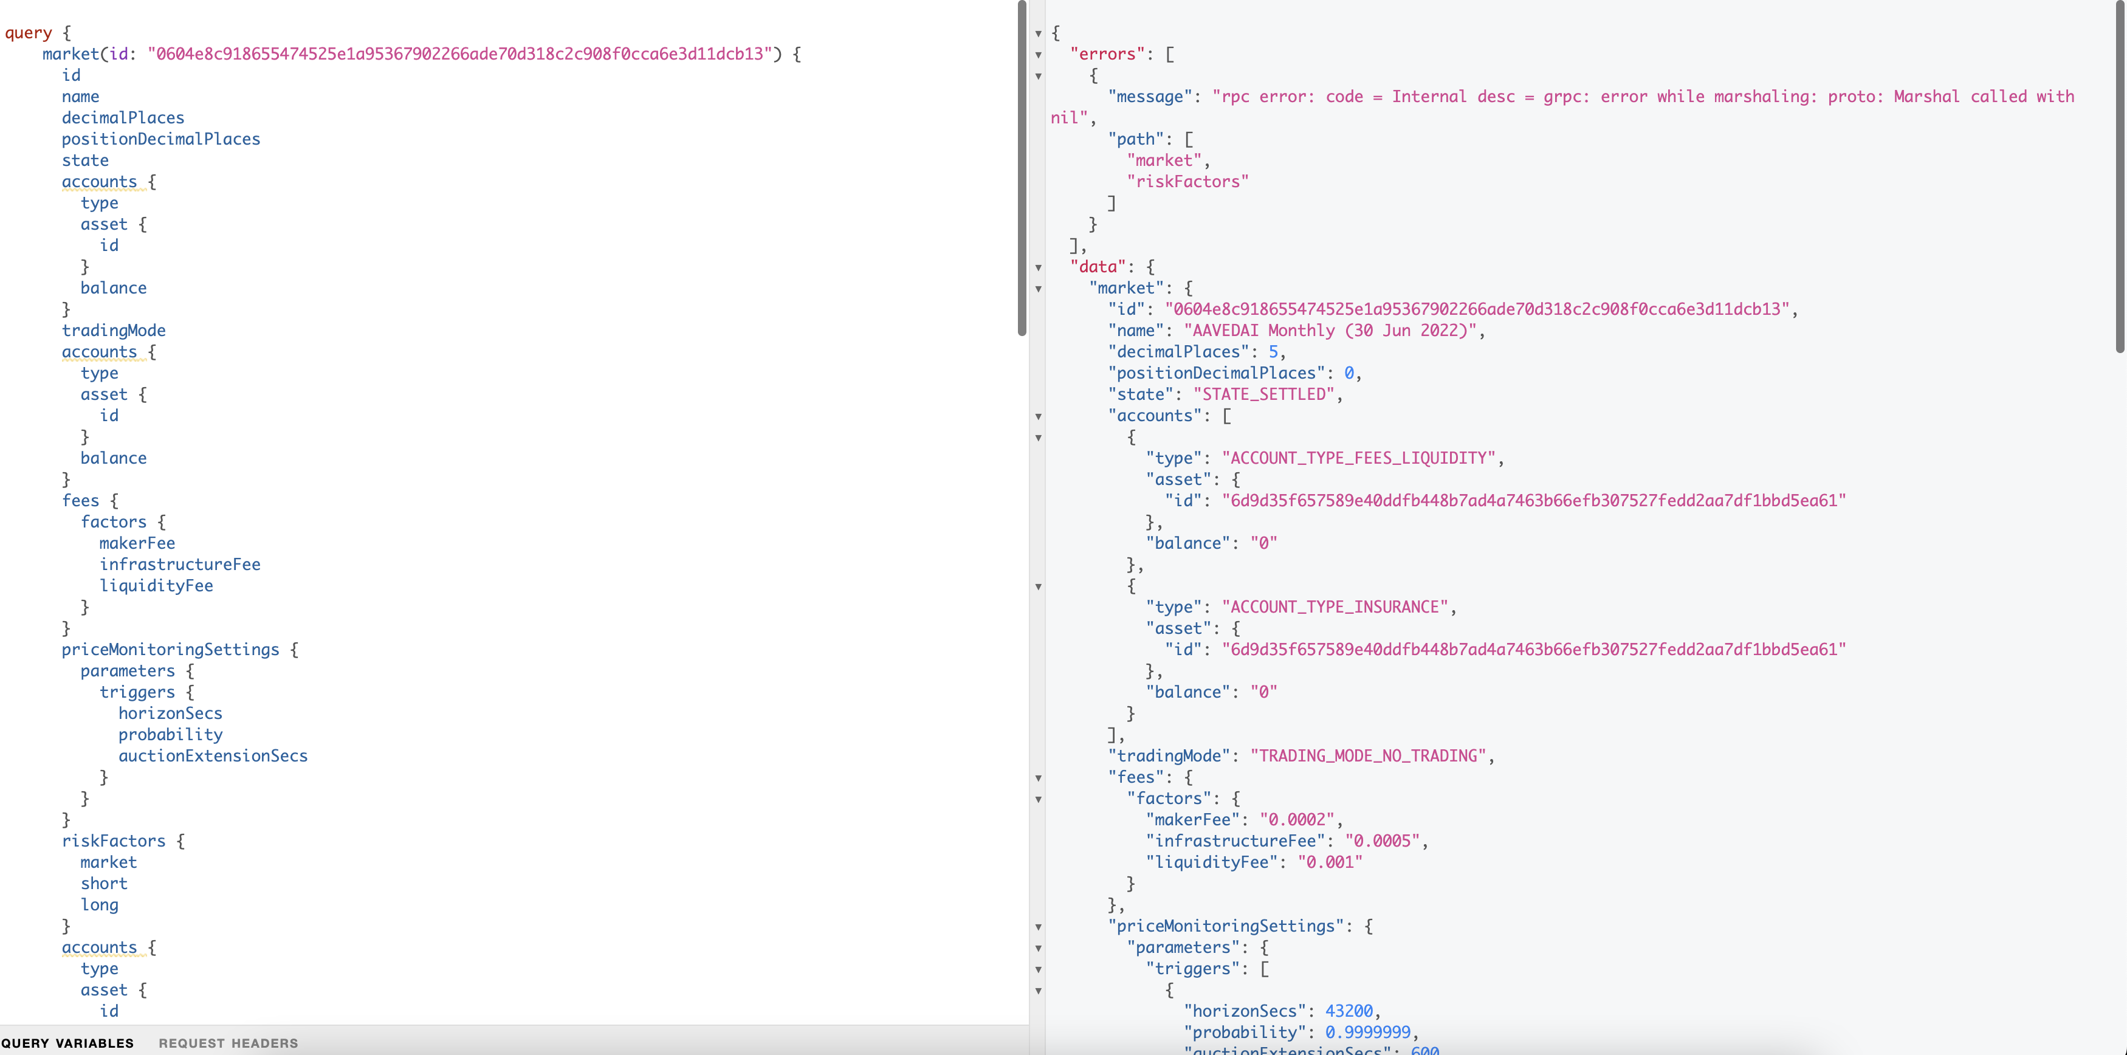Collapse the root object fold arrow in response
2127x1055 pixels.
[1038, 34]
